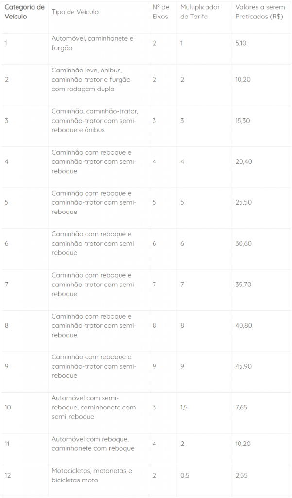292x498 pixels.
Task: Select the 45,90 tariff value
Action: pyautogui.click(x=243, y=366)
